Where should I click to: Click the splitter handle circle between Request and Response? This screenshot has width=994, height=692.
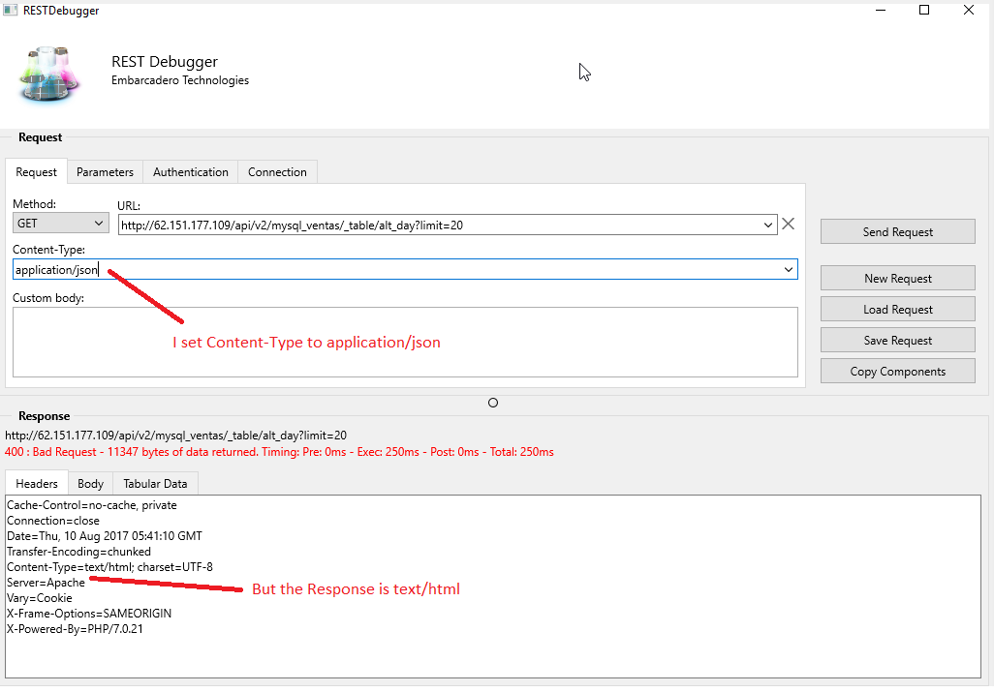[x=493, y=403]
